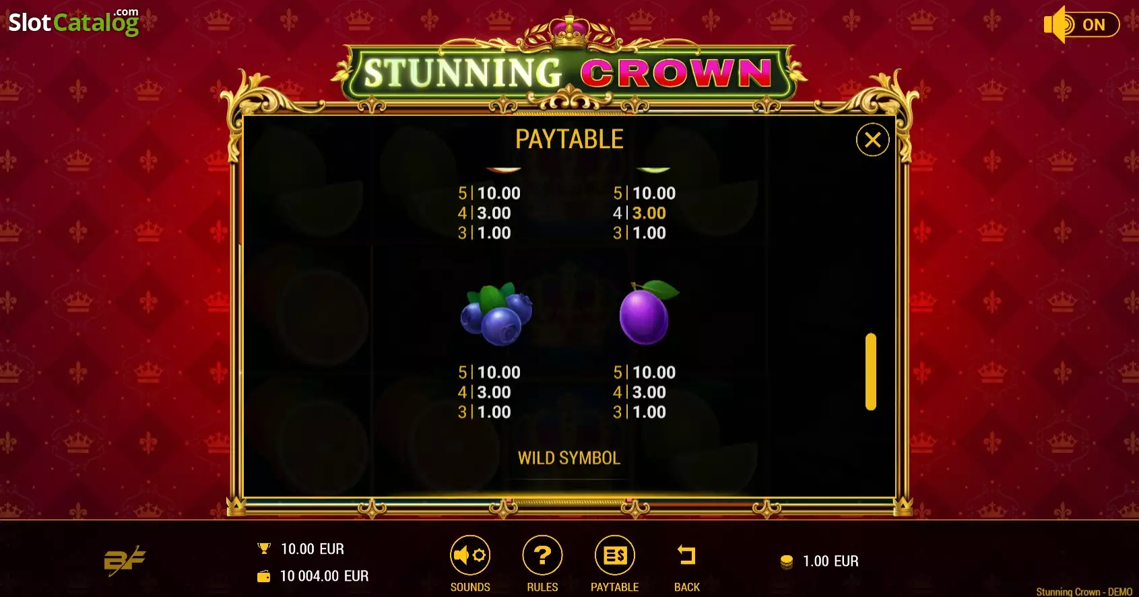Click the wallet balance icon

pos(264,576)
